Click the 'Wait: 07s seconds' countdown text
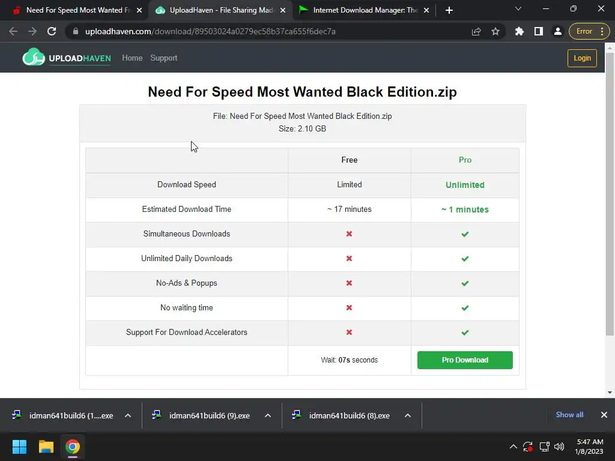This screenshot has width=615, height=461. (x=349, y=360)
